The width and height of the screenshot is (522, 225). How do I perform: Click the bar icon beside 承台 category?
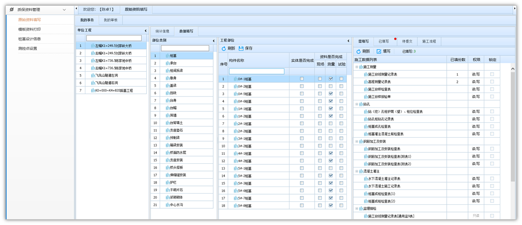pyautogui.click(x=167, y=63)
